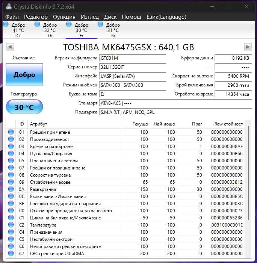Click status orb of drive K: tab
The height and width of the screenshot is (263, 257).
click(x=100, y=24)
